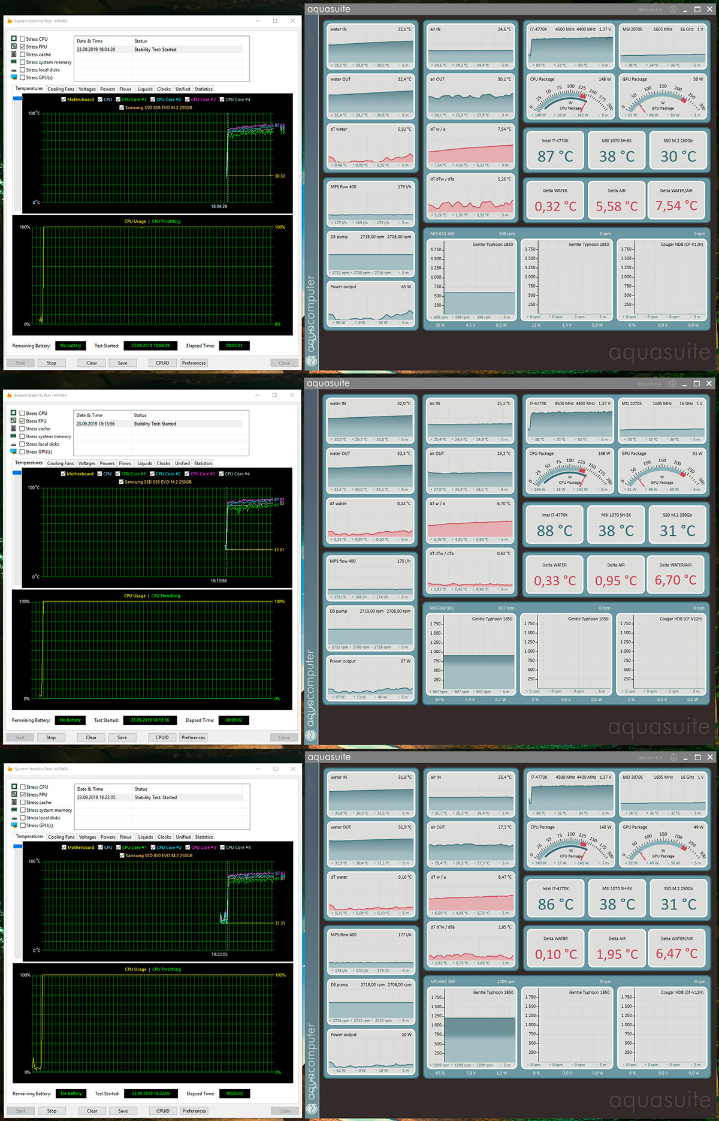This screenshot has width=719, height=1121.
Task: Open Preferences in AIDA64 window started 18:13:56
Action: coord(193,737)
